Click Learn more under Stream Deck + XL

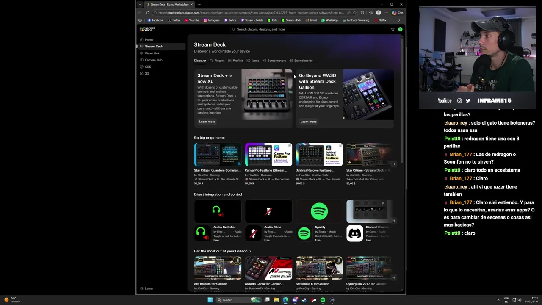pos(207,122)
